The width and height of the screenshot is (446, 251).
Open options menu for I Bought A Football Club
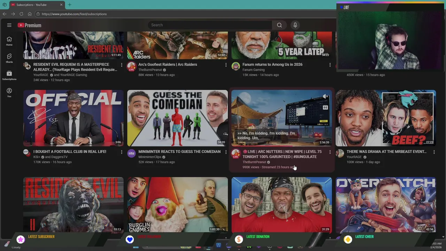click(x=122, y=152)
